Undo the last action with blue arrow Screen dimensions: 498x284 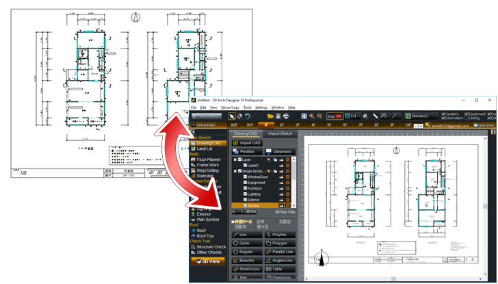[x=248, y=116]
